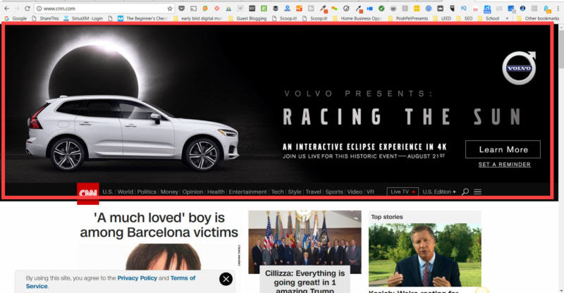The width and height of the screenshot is (564, 293).
Task: Click the SET A REMINDER link
Action: point(504,165)
